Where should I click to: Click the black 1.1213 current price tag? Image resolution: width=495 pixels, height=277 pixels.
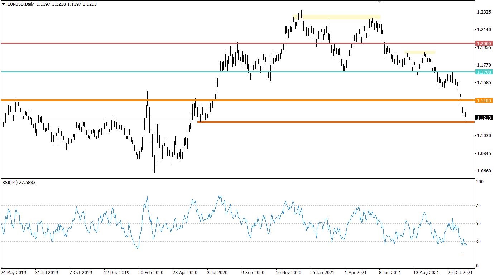[x=484, y=118]
